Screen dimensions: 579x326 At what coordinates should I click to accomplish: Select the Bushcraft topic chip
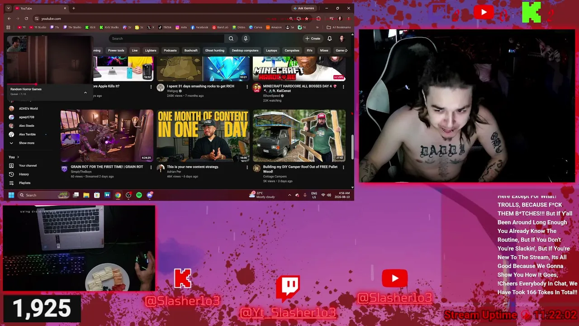tap(191, 50)
